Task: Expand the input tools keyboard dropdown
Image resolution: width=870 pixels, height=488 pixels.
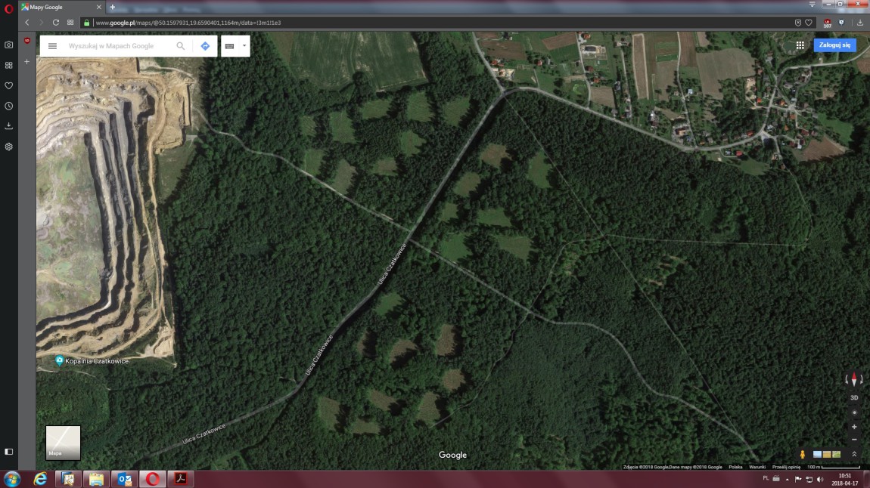Action: 244,46
